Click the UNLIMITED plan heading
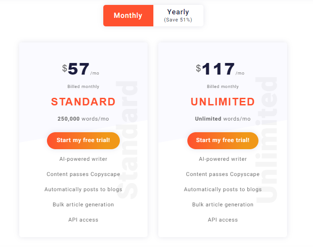Image resolution: width=313 pixels, height=247 pixels. point(223,102)
